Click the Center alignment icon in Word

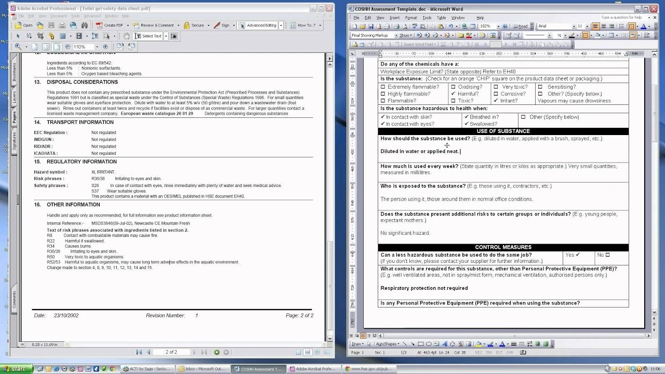coord(604,26)
